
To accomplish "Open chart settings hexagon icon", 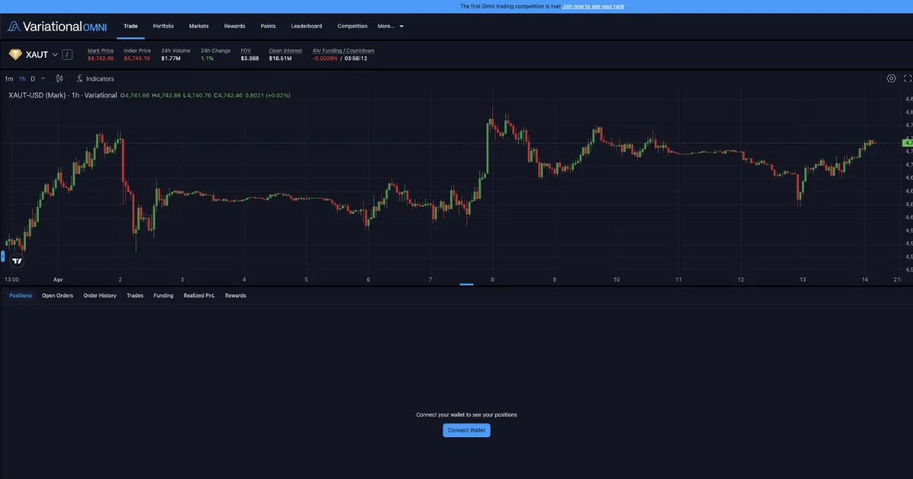I will tap(892, 78).
